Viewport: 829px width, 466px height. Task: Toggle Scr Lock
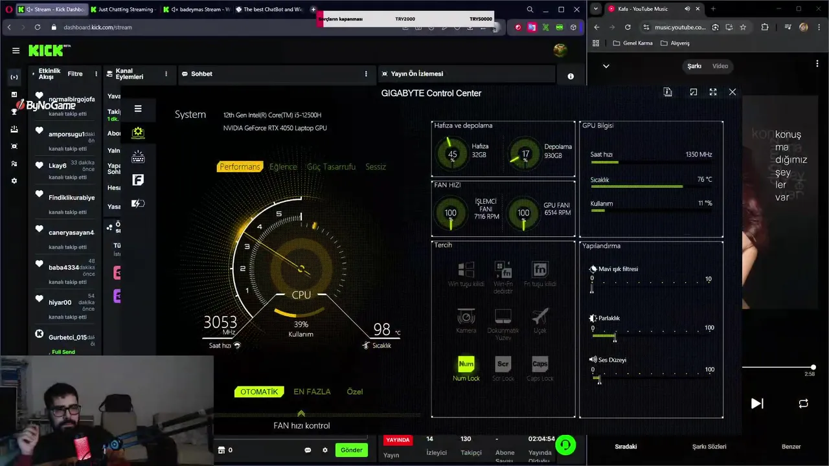point(503,368)
